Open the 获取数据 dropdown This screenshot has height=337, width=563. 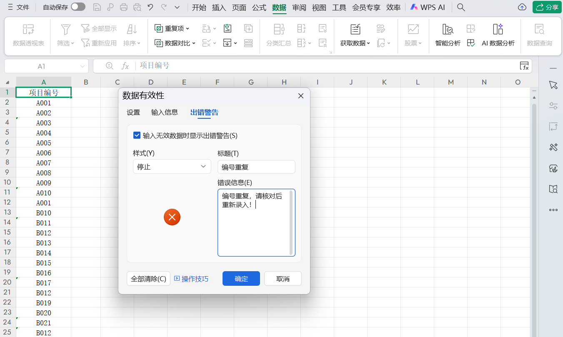pyautogui.click(x=355, y=43)
